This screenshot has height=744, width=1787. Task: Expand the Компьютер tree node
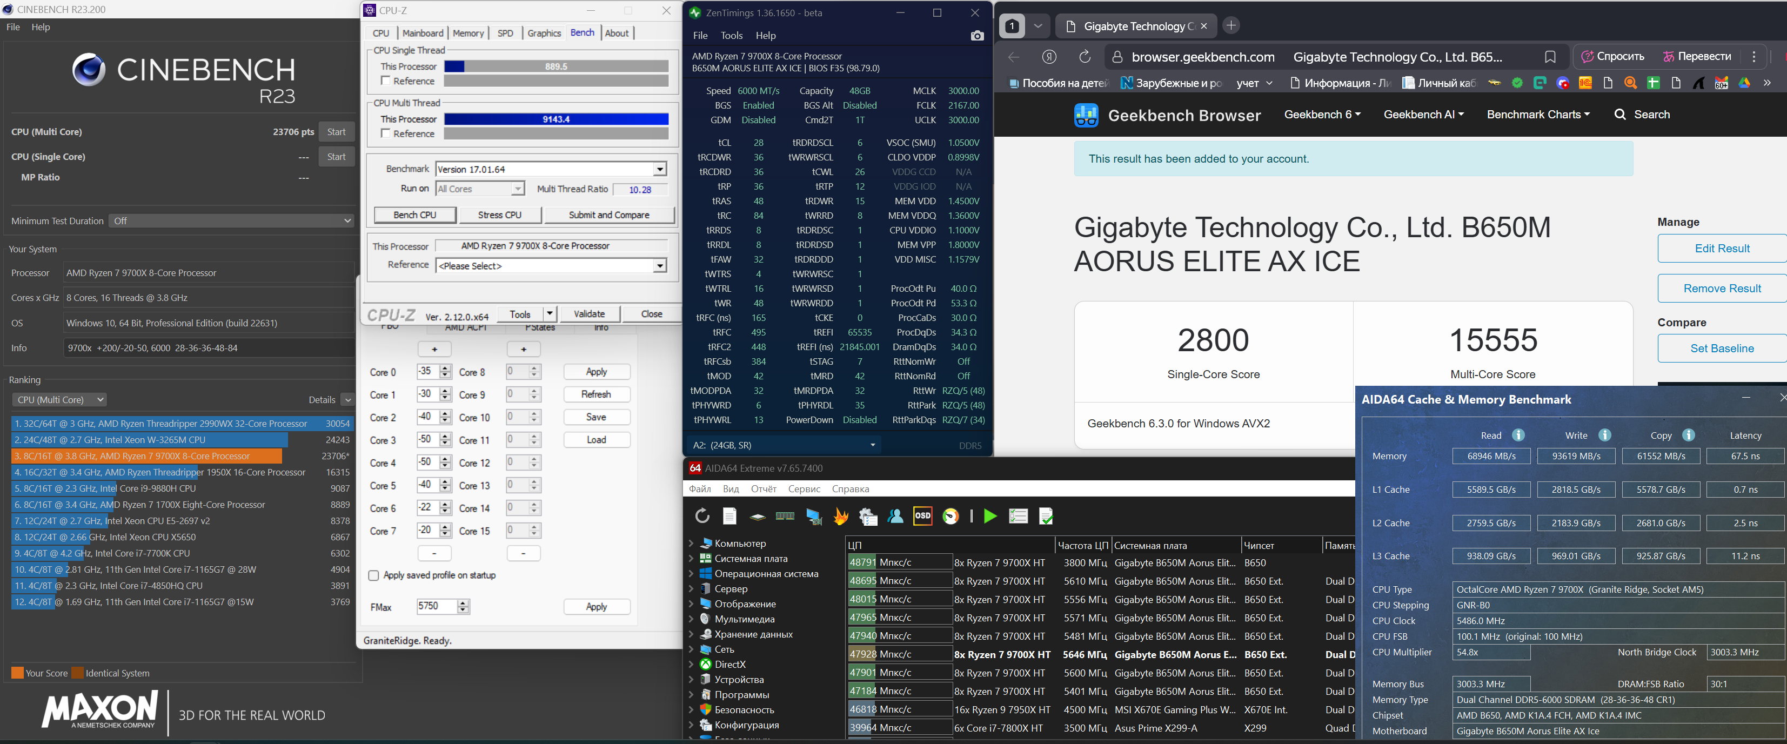(691, 544)
